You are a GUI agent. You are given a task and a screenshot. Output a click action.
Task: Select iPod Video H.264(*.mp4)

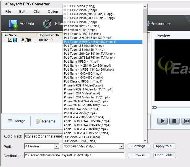tap(103, 30)
